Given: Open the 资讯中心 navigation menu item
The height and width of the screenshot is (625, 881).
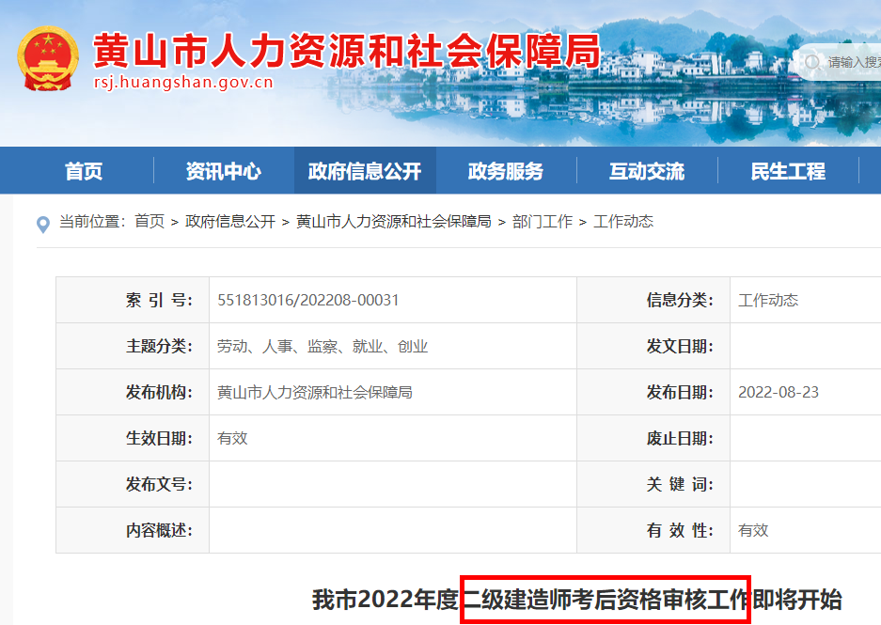Looking at the screenshot, I should (x=223, y=170).
